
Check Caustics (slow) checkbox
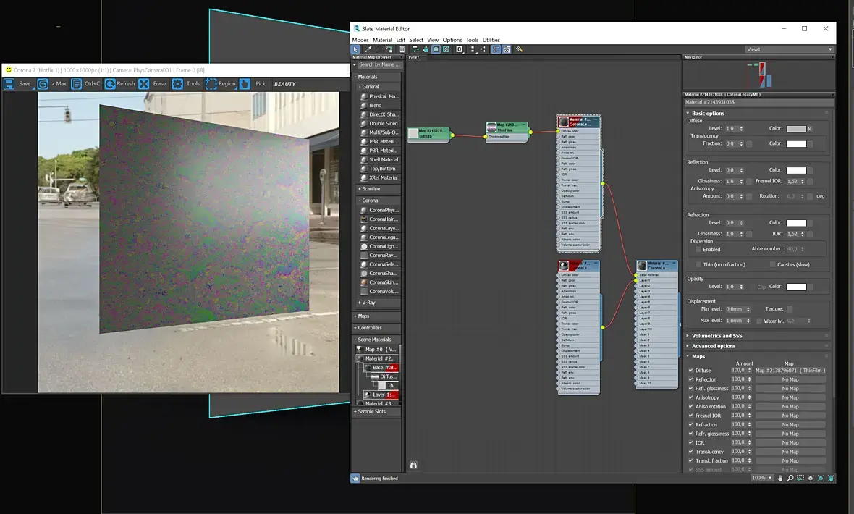[x=772, y=264]
